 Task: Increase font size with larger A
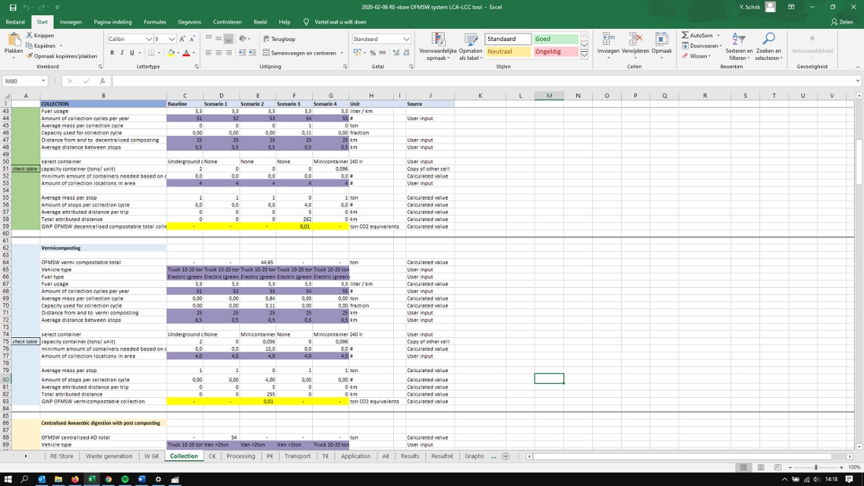pyautogui.click(x=182, y=40)
